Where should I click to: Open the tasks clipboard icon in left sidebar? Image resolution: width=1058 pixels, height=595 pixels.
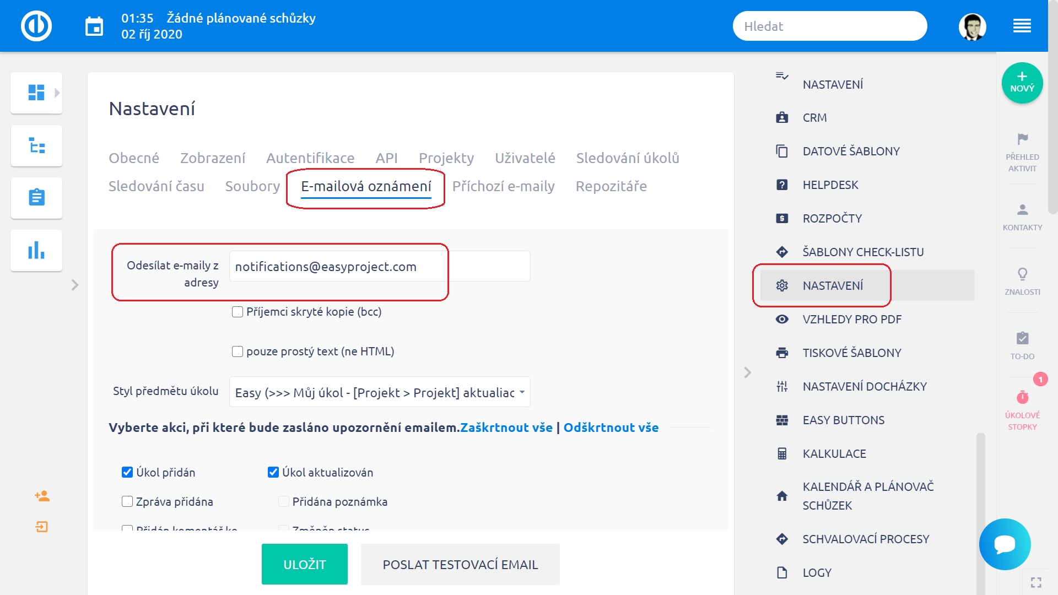[36, 197]
